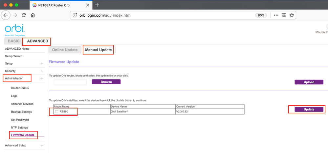328x153 pixels.
Task: Open a new browser tab with plus icon
Action: coord(97,5)
